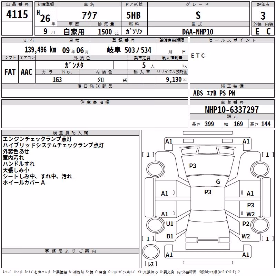The image size is (276, 276).
Task: Click the height value 144
Action: point(266,124)
